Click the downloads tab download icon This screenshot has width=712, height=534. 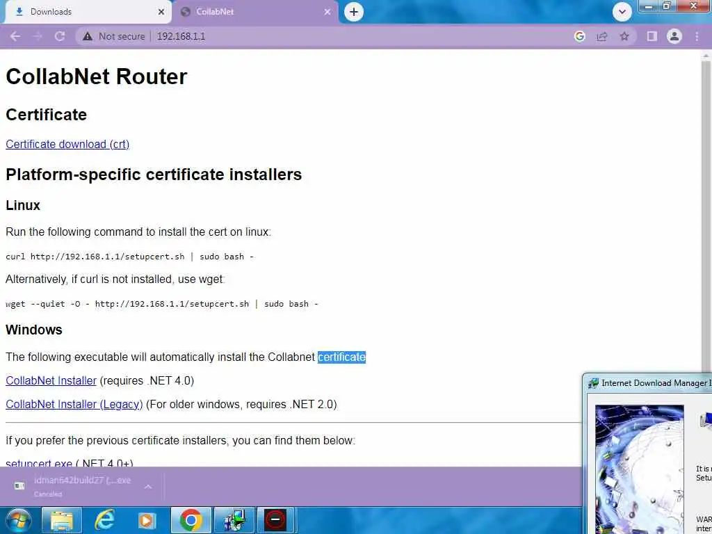19,12
